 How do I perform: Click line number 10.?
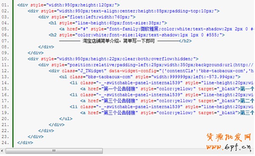pyautogui.click(x=5, y=59)
